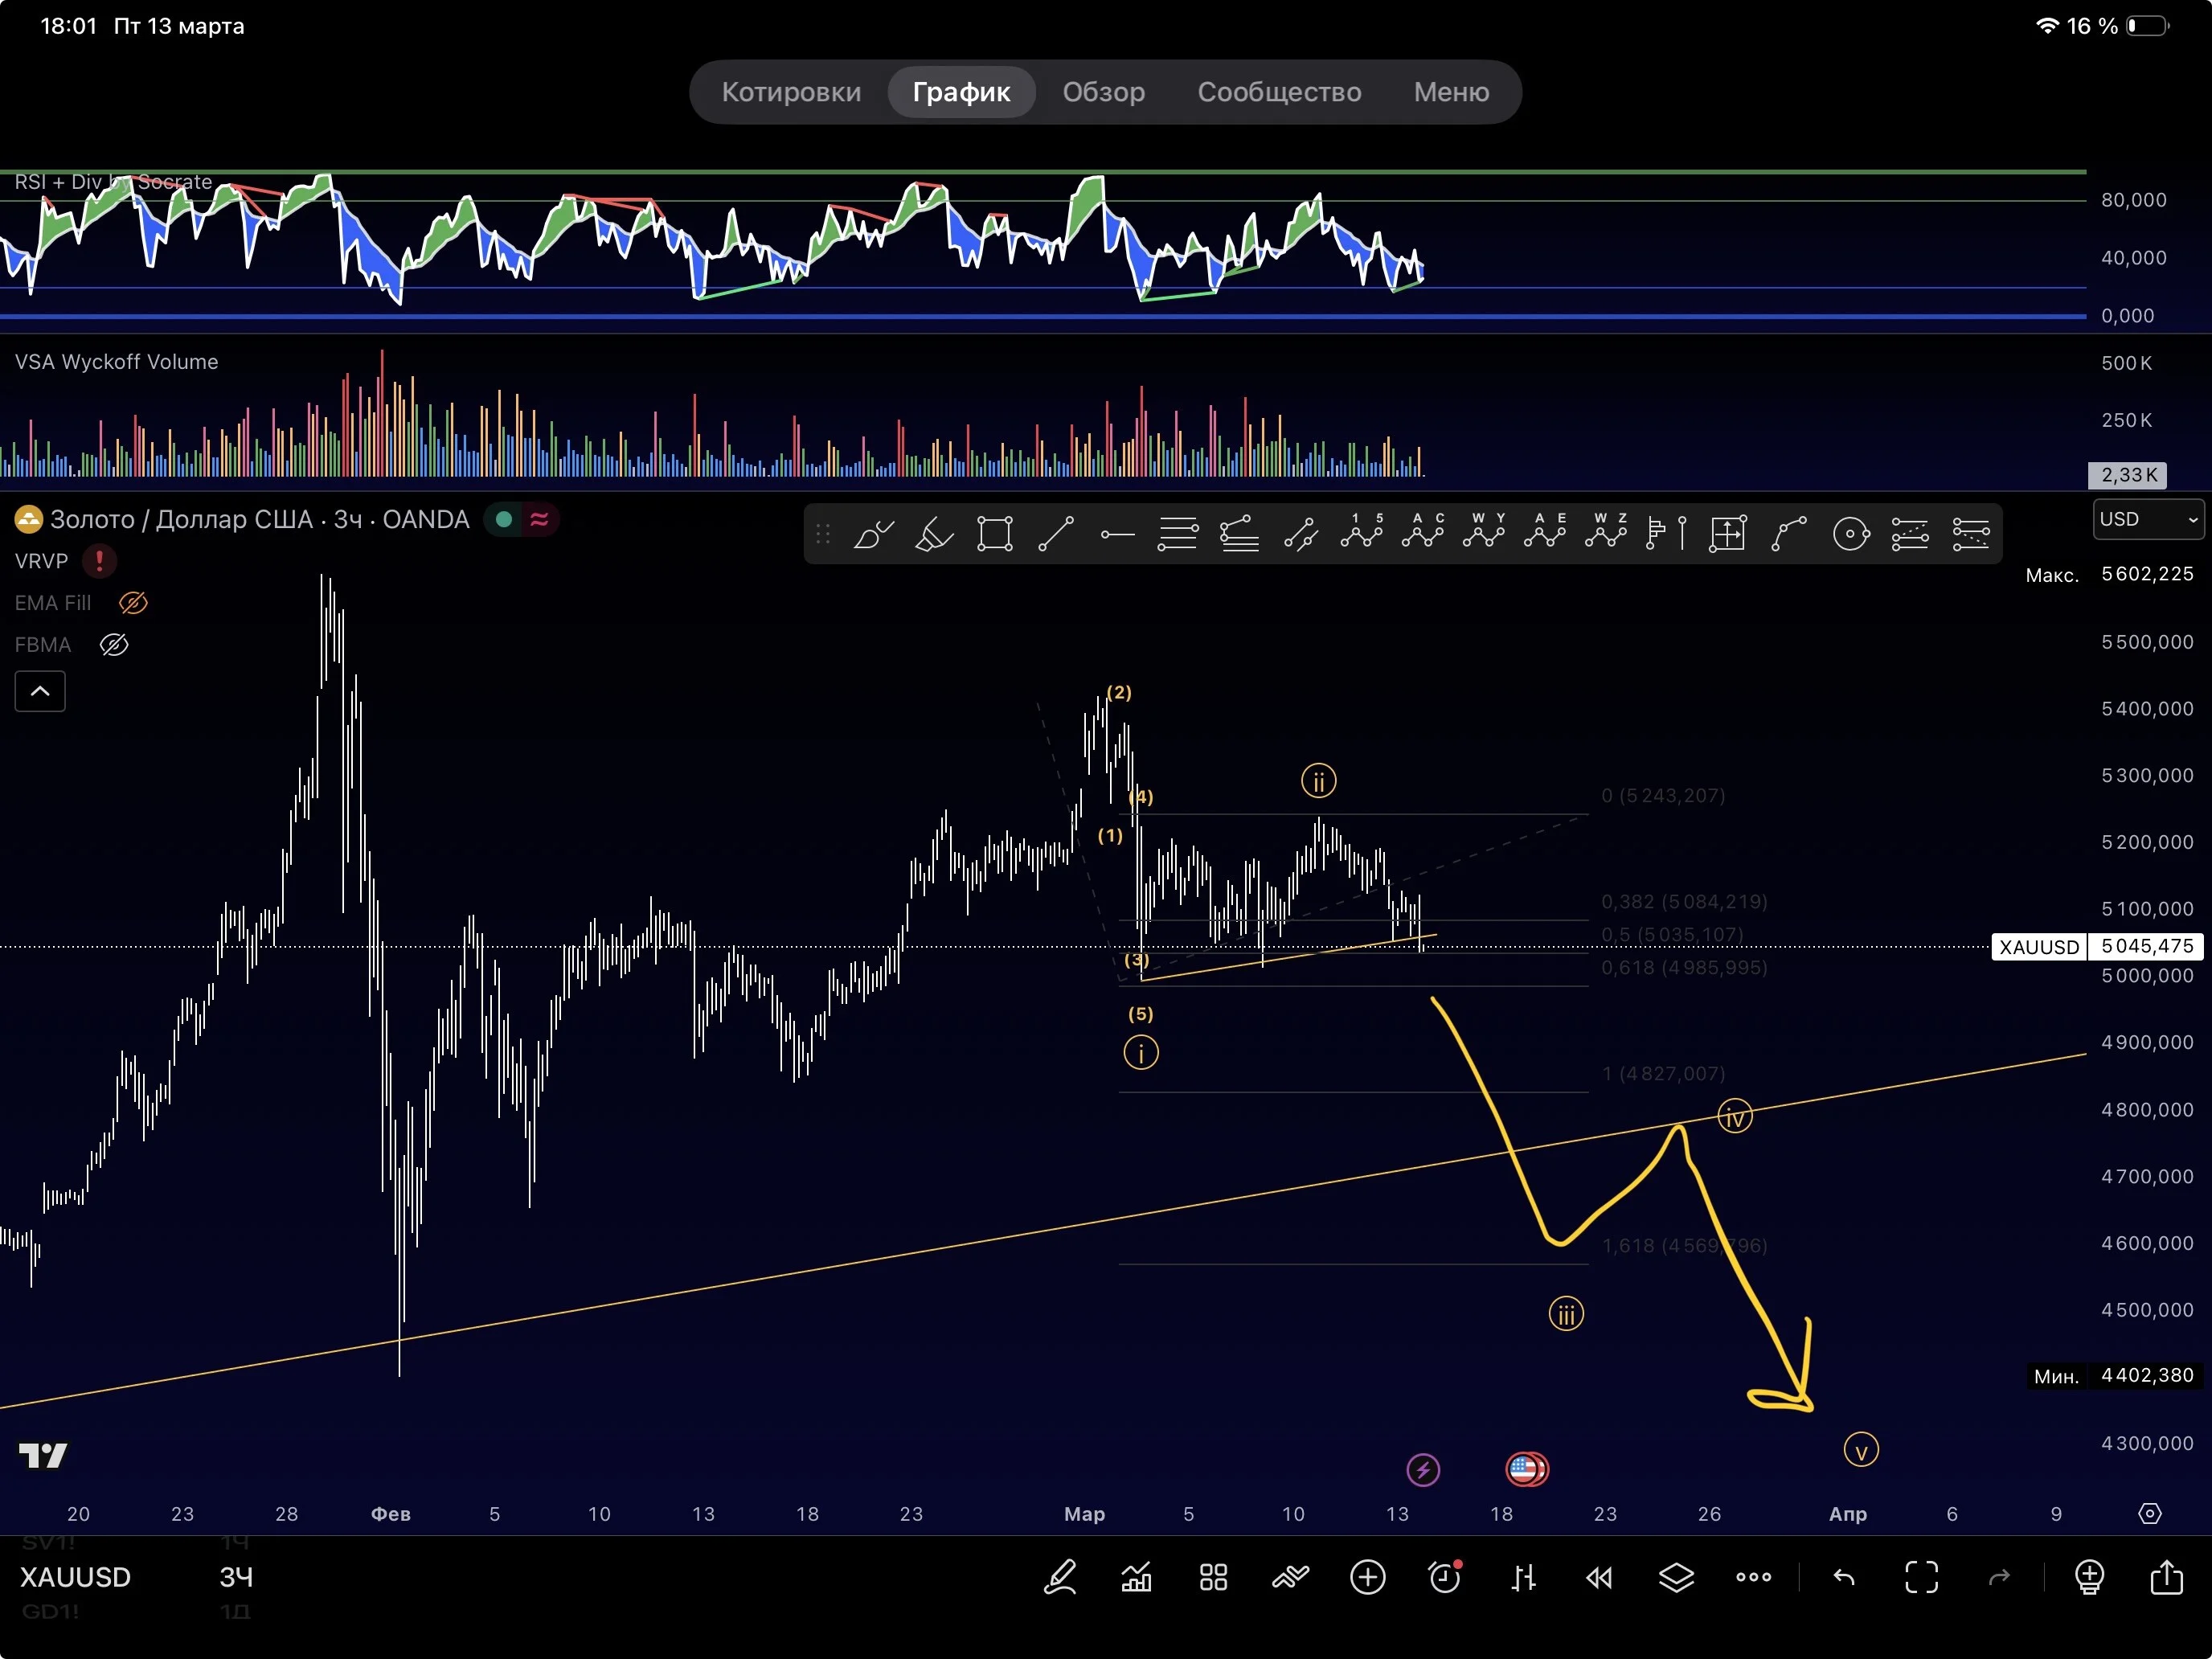Open the Меню tab
2212x1659 pixels.
[x=1451, y=92]
